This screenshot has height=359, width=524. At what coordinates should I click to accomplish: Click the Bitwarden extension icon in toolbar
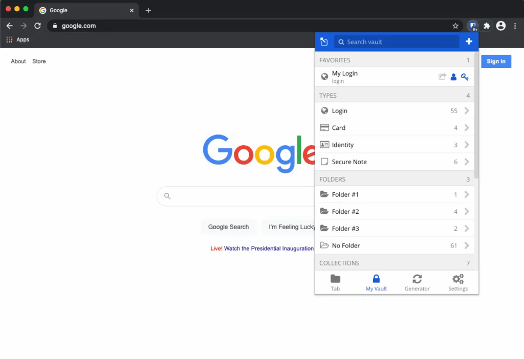[473, 26]
